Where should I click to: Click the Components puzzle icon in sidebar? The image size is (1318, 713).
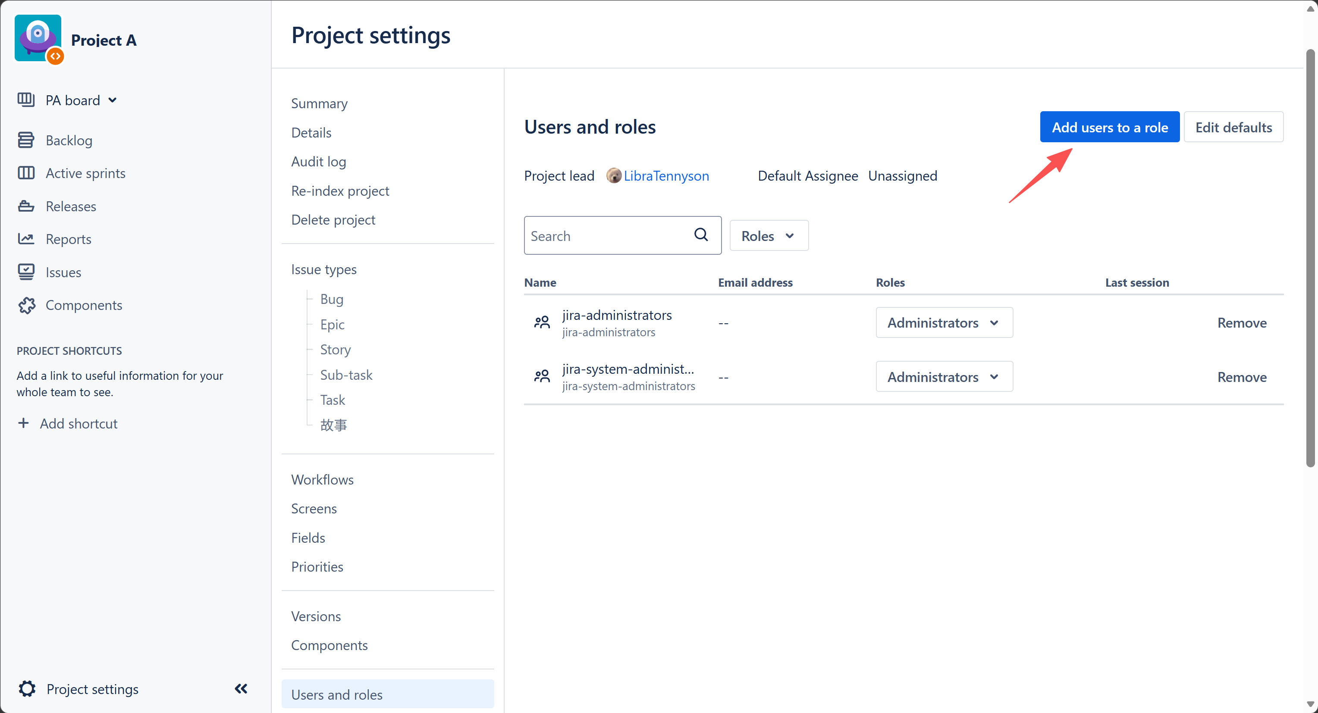[27, 305]
